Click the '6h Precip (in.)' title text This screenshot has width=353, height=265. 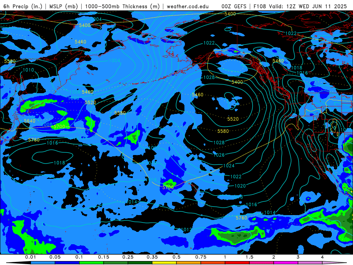23,6
